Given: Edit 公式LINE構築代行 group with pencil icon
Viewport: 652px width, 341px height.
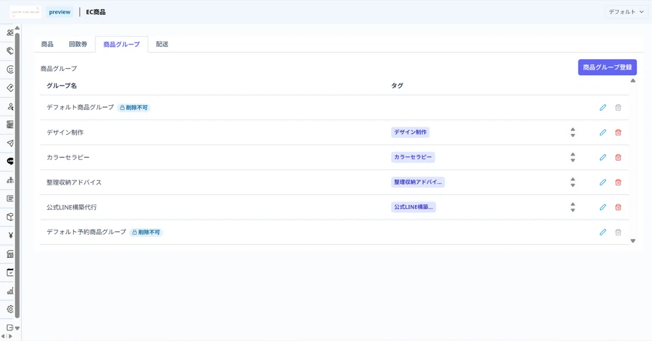Looking at the screenshot, I should pos(603,207).
